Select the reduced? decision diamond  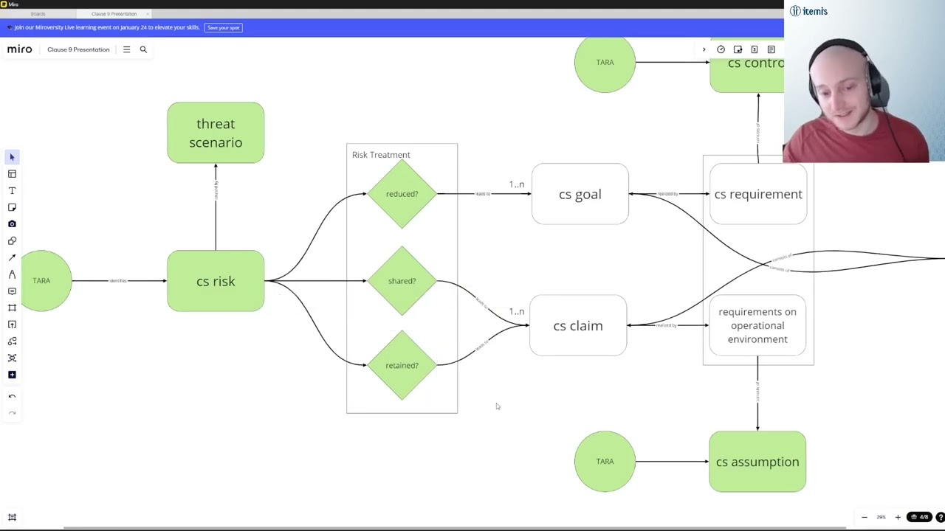402,194
